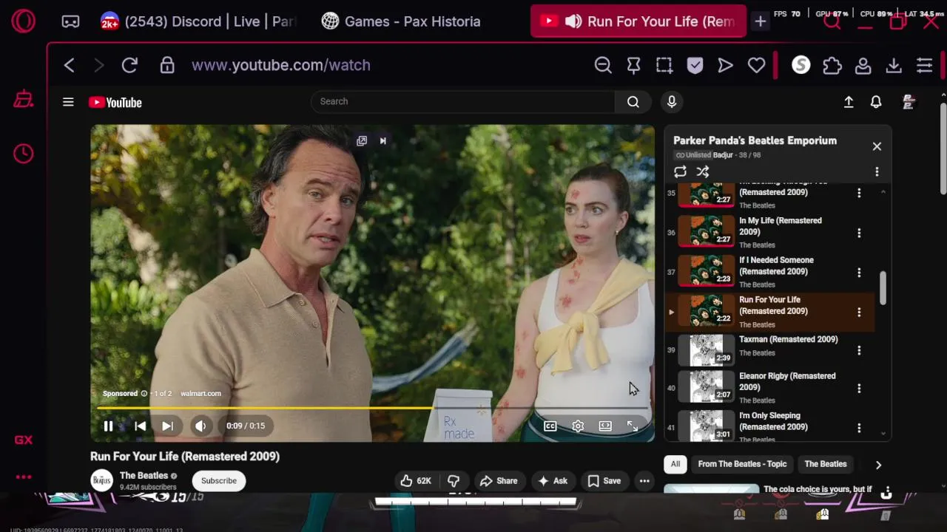Save video to a playlist

(604, 481)
